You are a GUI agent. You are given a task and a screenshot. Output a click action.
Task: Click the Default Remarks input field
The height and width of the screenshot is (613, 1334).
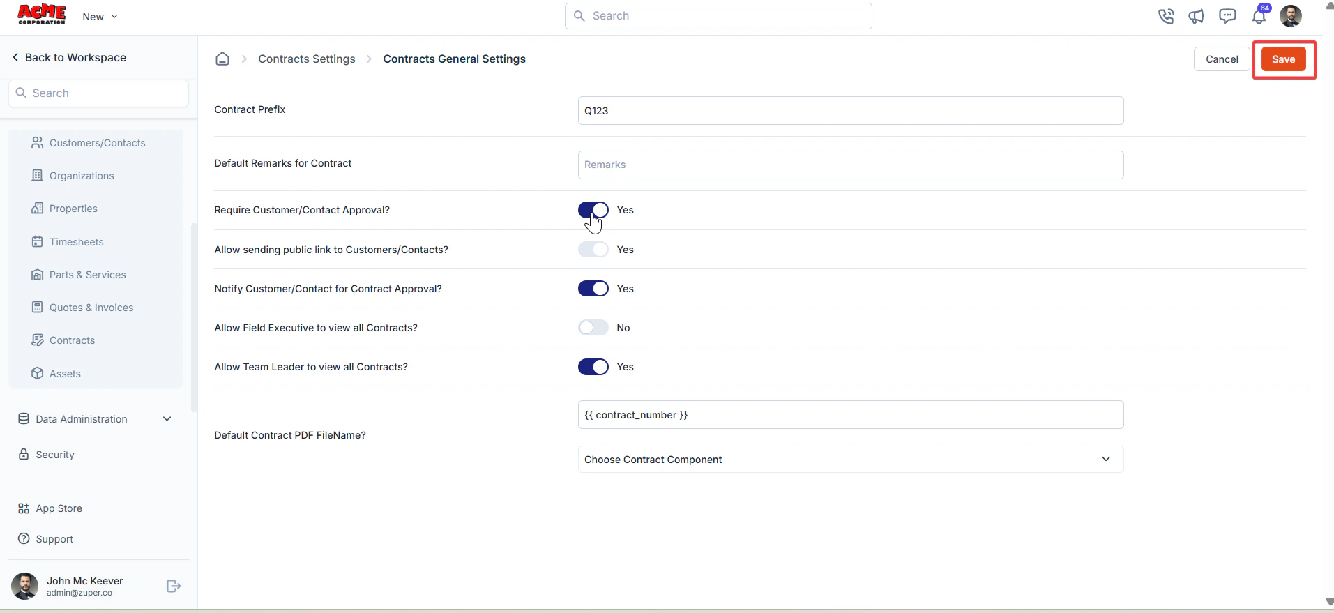click(851, 165)
